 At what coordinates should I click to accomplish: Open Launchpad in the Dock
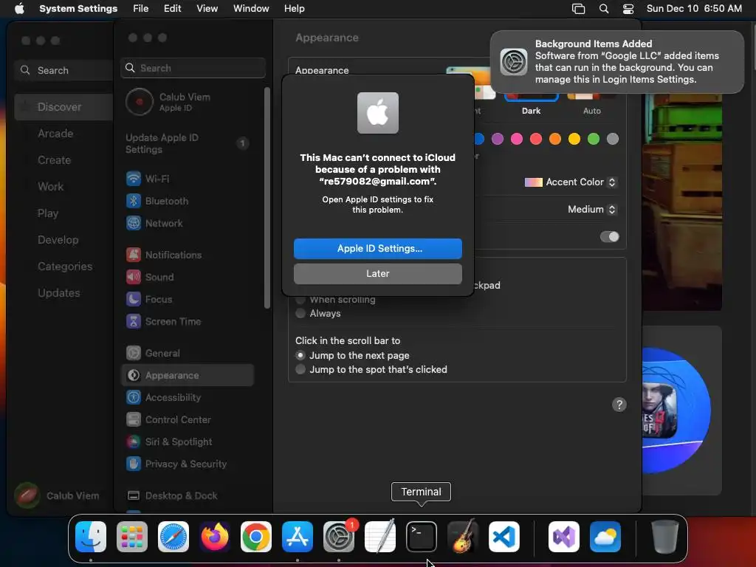point(132,536)
